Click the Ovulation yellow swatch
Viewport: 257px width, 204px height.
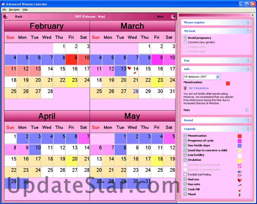[x=240, y=161]
